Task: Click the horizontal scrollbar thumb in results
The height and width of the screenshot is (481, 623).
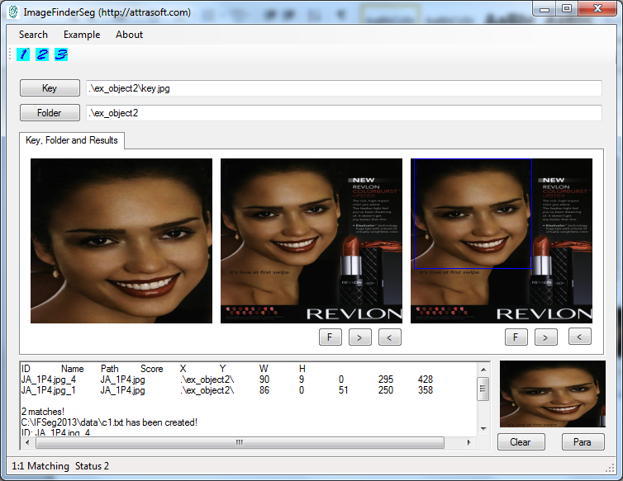Action: pos(240,442)
